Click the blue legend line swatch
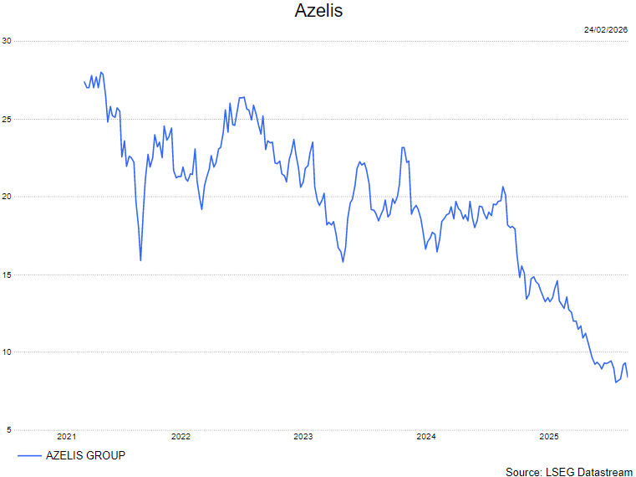The height and width of the screenshot is (477, 636). [x=28, y=455]
